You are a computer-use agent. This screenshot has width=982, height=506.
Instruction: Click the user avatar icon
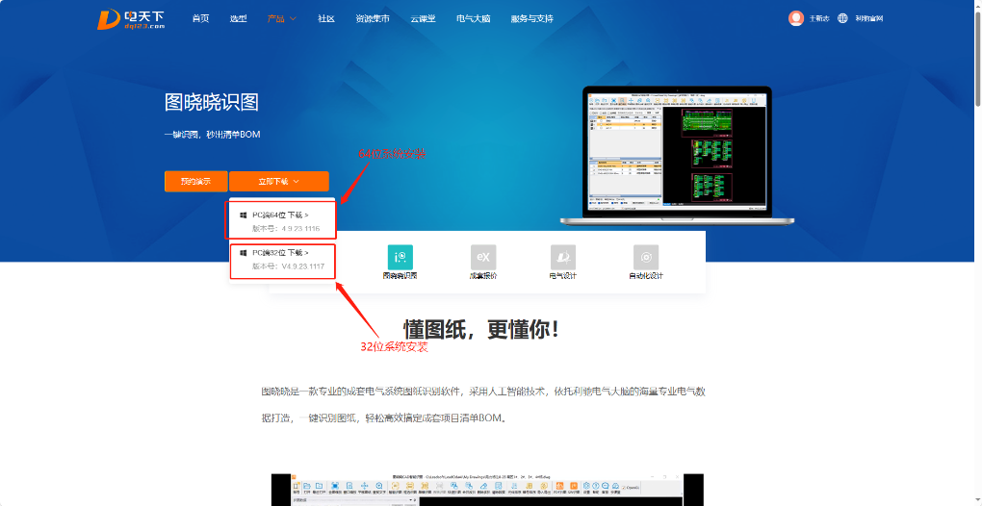point(796,19)
